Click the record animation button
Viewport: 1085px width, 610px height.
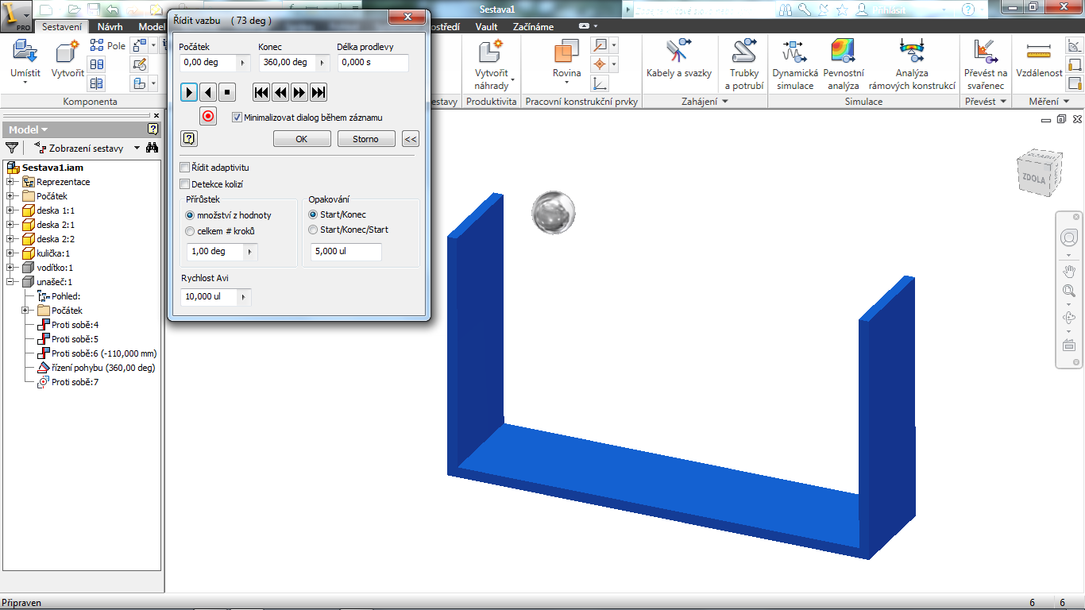pos(208,116)
